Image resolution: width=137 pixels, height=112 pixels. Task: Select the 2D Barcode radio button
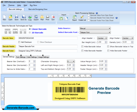pos(30,33)
